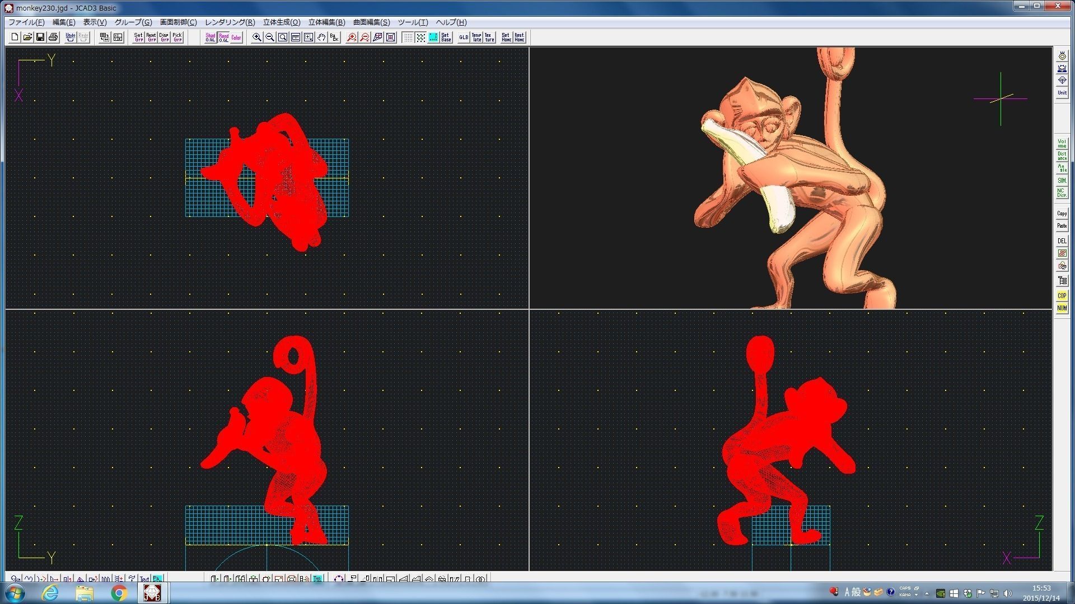Click the Copy button in right sidebar
The width and height of the screenshot is (1075, 604).
click(1062, 214)
